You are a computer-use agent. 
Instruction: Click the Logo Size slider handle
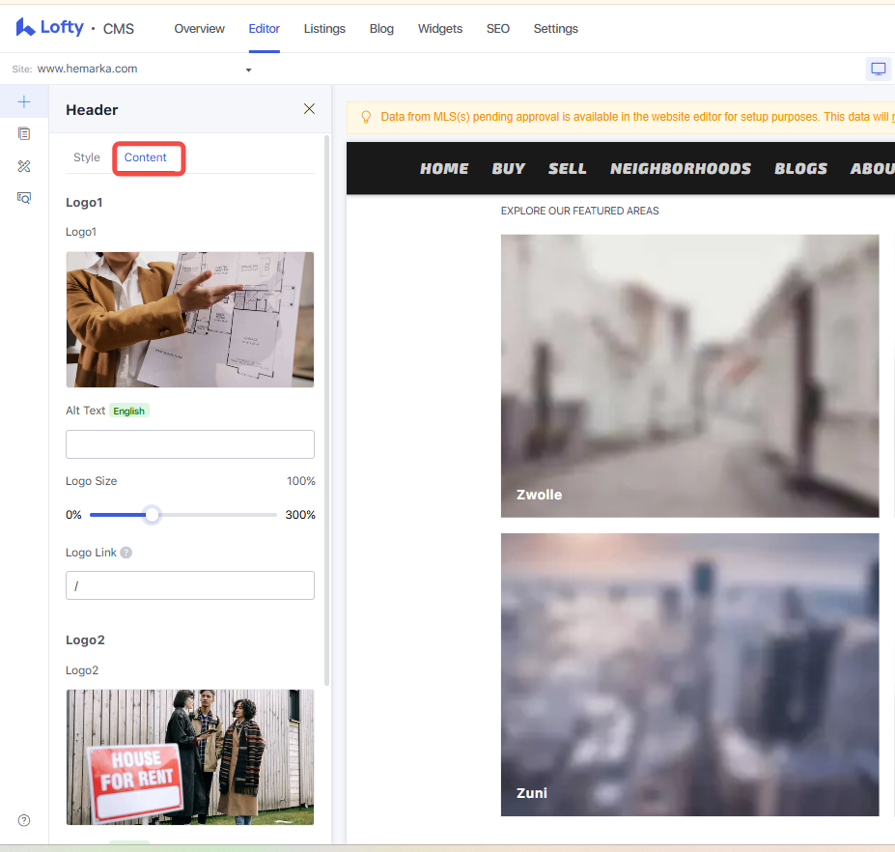pyautogui.click(x=152, y=515)
